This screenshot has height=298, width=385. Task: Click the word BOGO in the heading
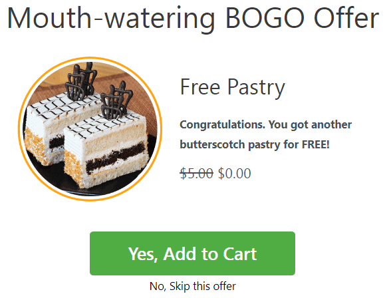[265, 18]
